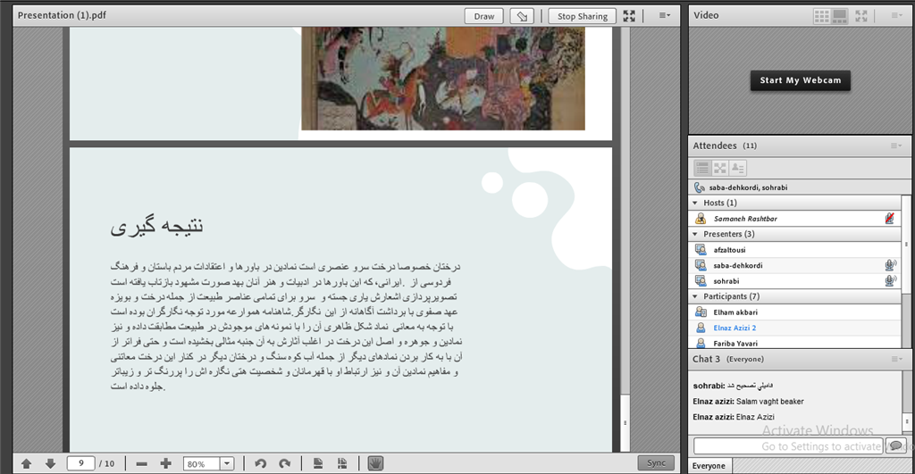
Task: Click the chat message input field
Action: [x=788, y=446]
